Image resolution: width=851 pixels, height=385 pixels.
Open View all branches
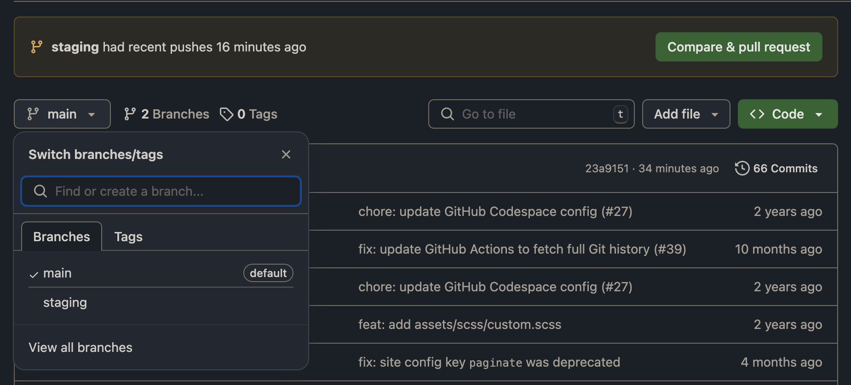point(80,347)
